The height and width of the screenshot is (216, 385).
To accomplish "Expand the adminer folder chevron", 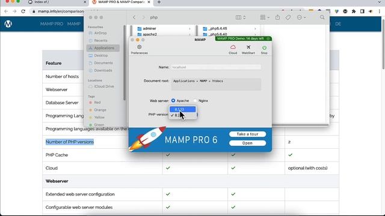I will point(189,29).
